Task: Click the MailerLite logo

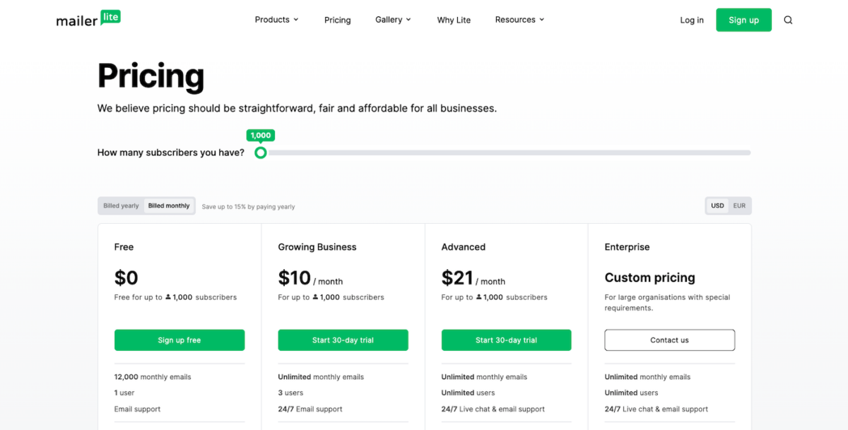Action: 88,19
